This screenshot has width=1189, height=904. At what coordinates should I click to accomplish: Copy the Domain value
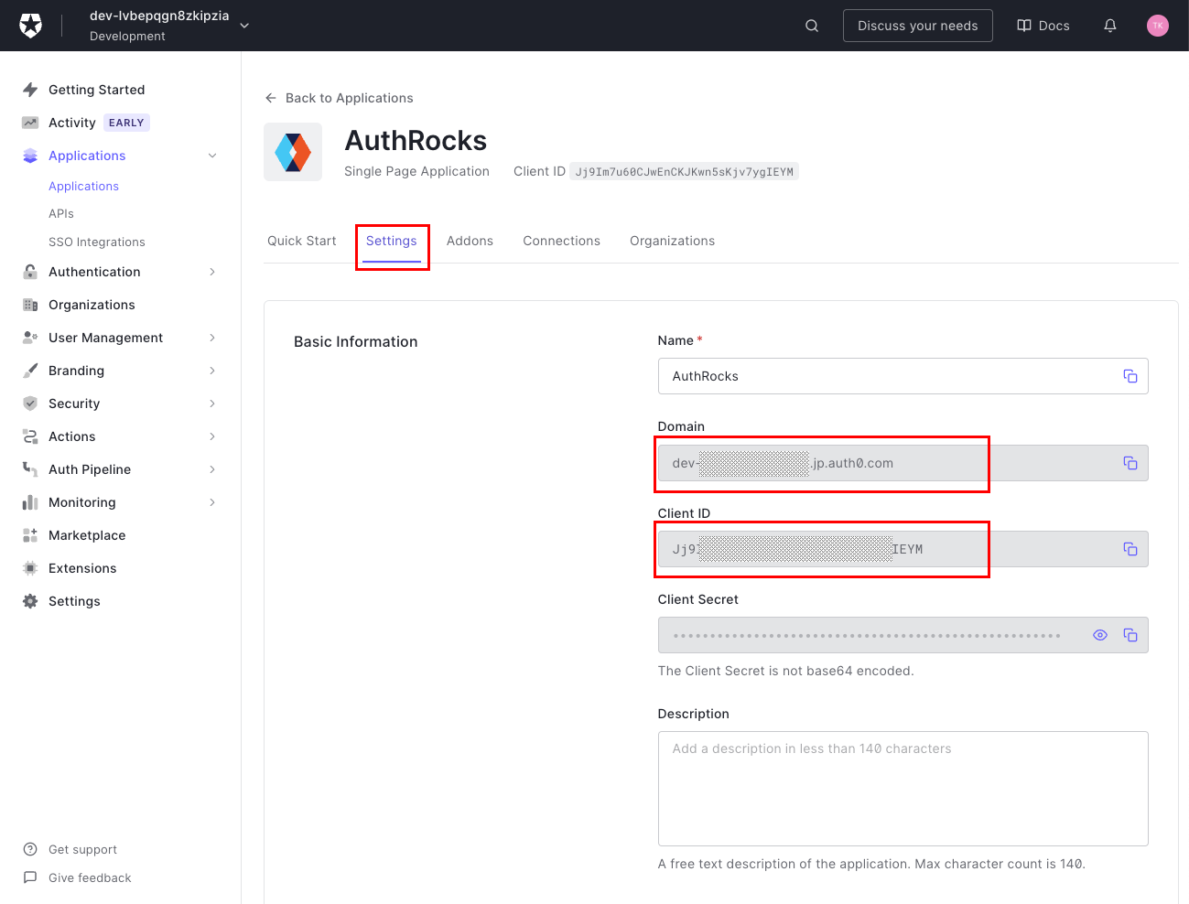pos(1130,463)
